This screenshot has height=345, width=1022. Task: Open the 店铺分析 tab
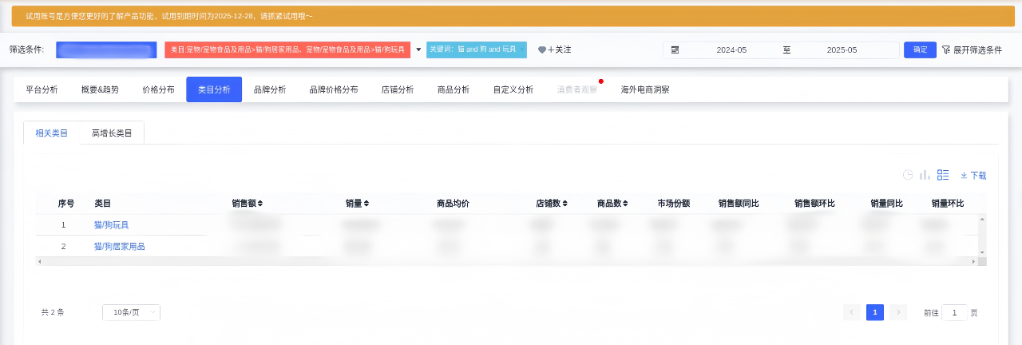pos(398,89)
